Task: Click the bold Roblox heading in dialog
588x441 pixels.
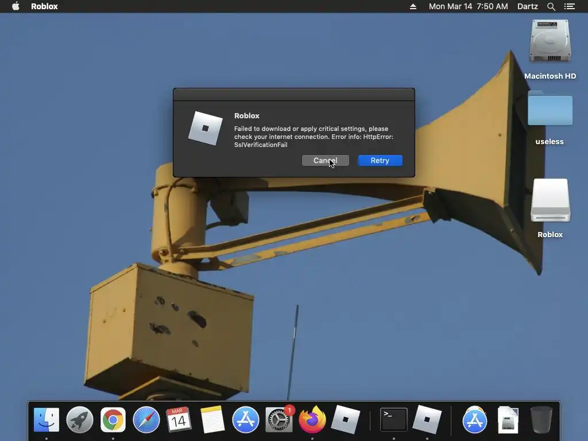Action: pyautogui.click(x=247, y=116)
